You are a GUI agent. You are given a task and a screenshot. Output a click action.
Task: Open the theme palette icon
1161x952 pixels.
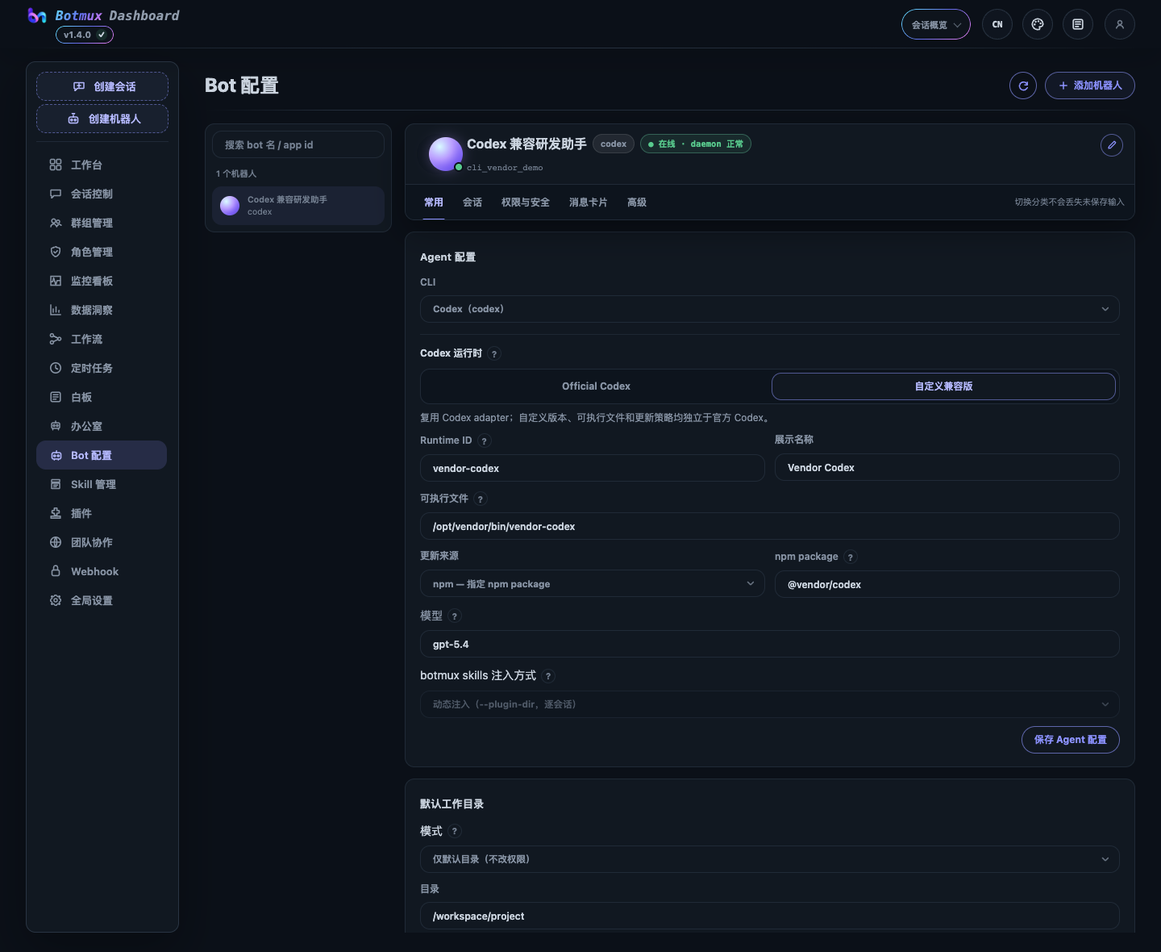[1038, 24]
